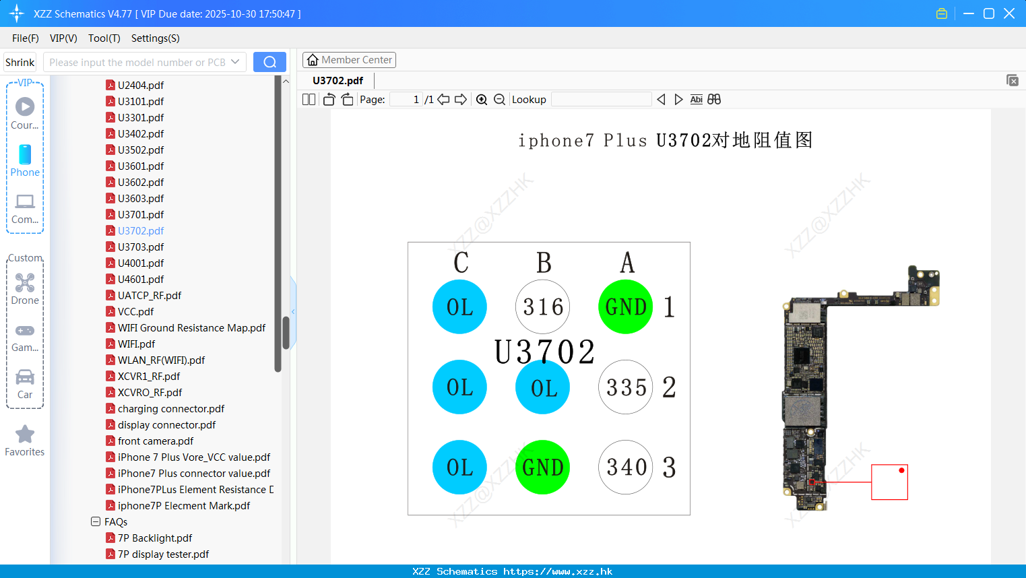Zoom in on the PDF

click(482, 100)
